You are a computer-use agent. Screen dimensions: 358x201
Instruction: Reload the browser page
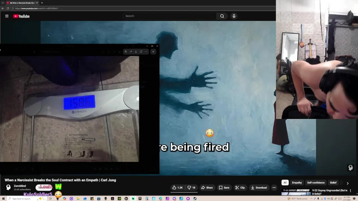coord(8,8)
